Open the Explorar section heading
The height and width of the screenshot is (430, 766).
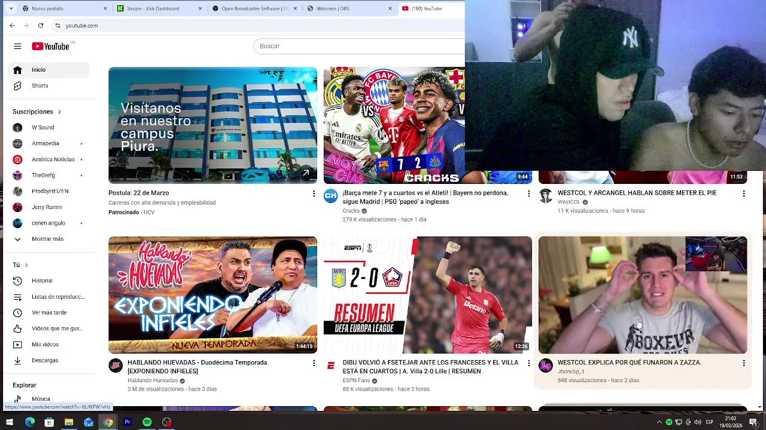(x=25, y=385)
